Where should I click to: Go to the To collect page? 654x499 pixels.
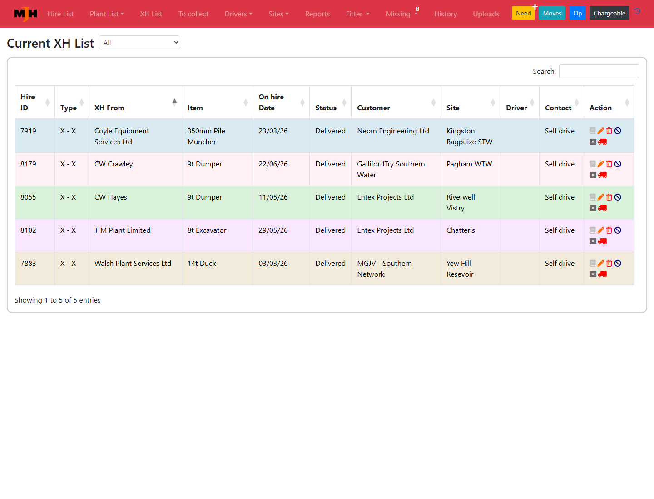(193, 14)
